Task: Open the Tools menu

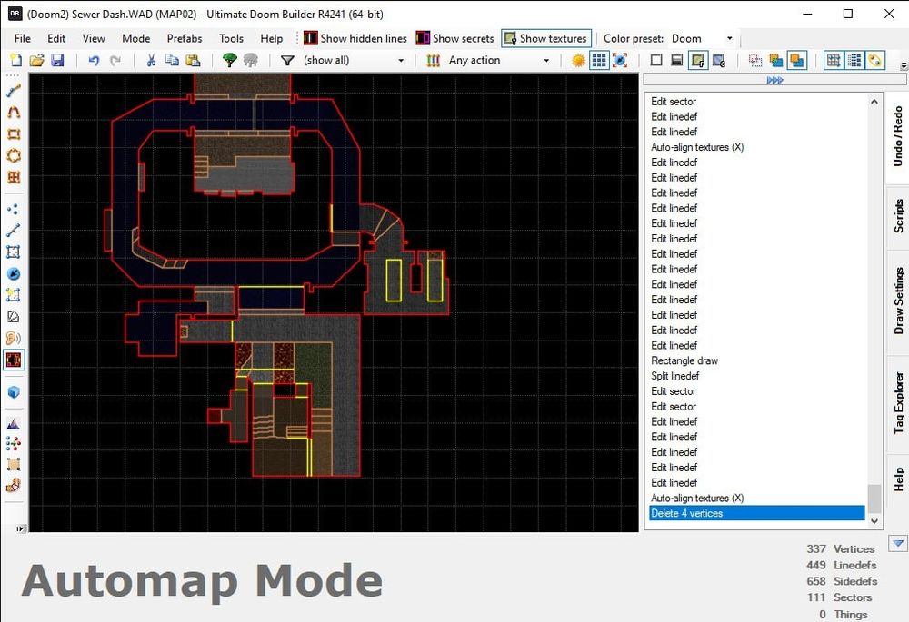Action: (x=231, y=38)
